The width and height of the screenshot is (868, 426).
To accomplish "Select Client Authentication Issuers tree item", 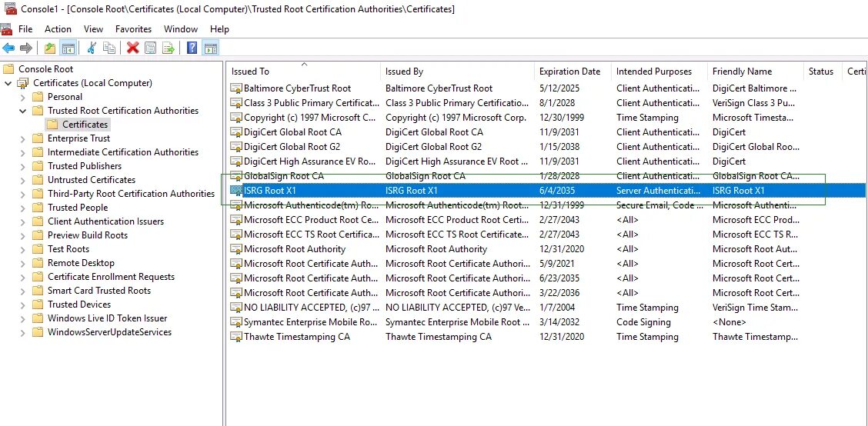I will (105, 221).
